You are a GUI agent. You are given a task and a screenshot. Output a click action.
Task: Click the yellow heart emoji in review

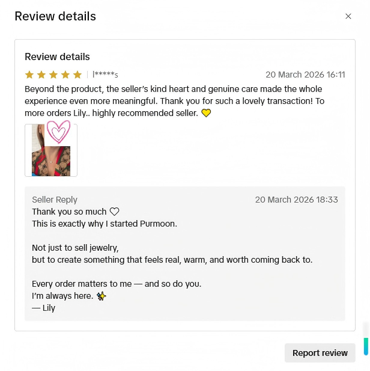click(x=206, y=113)
